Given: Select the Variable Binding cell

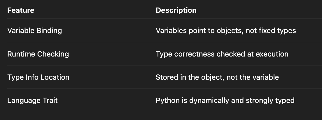Looking at the screenshot, I should coord(34,31).
